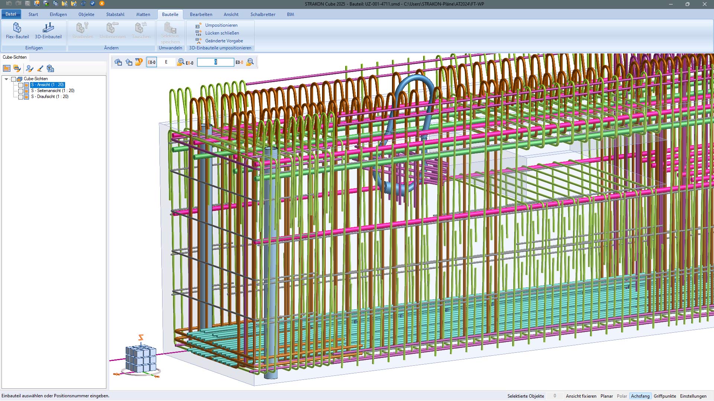Select S - Seitenansicht (1 : 20) tree row
Image resolution: width=714 pixels, height=401 pixels.
coord(52,91)
